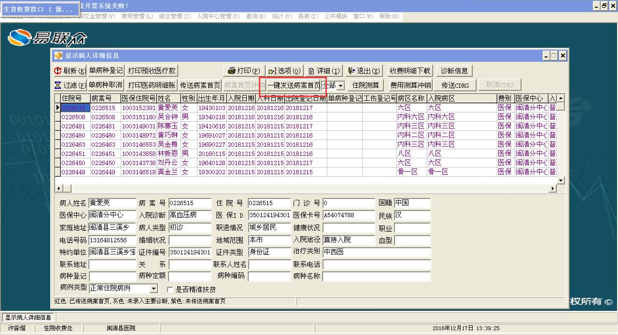Select patient name 吴合钟 in table
This screenshot has width=618, height=335.
[168, 117]
